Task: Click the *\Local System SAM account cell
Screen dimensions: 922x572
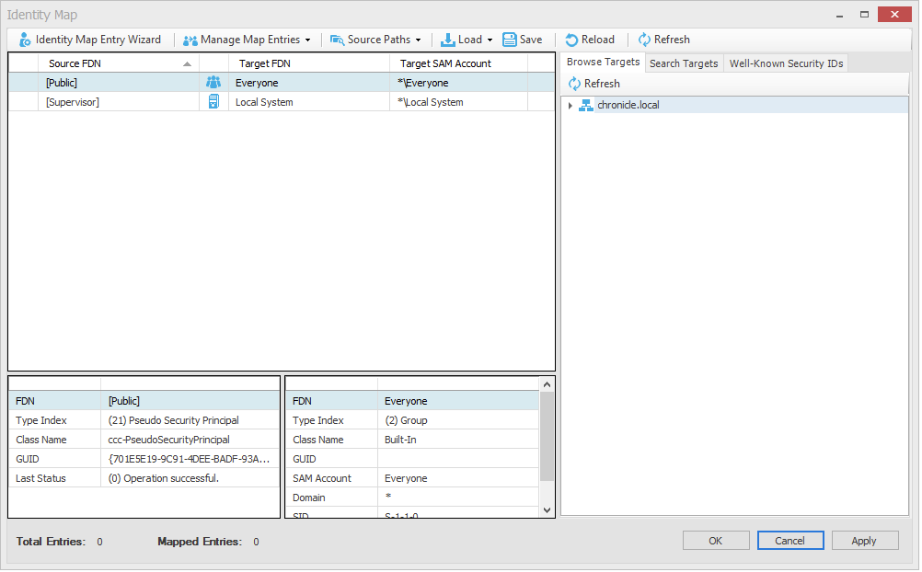Action: [458, 102]
